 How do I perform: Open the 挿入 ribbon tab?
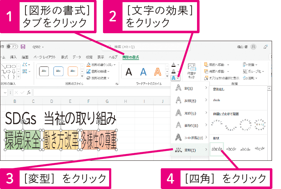[x=13, y=57]
